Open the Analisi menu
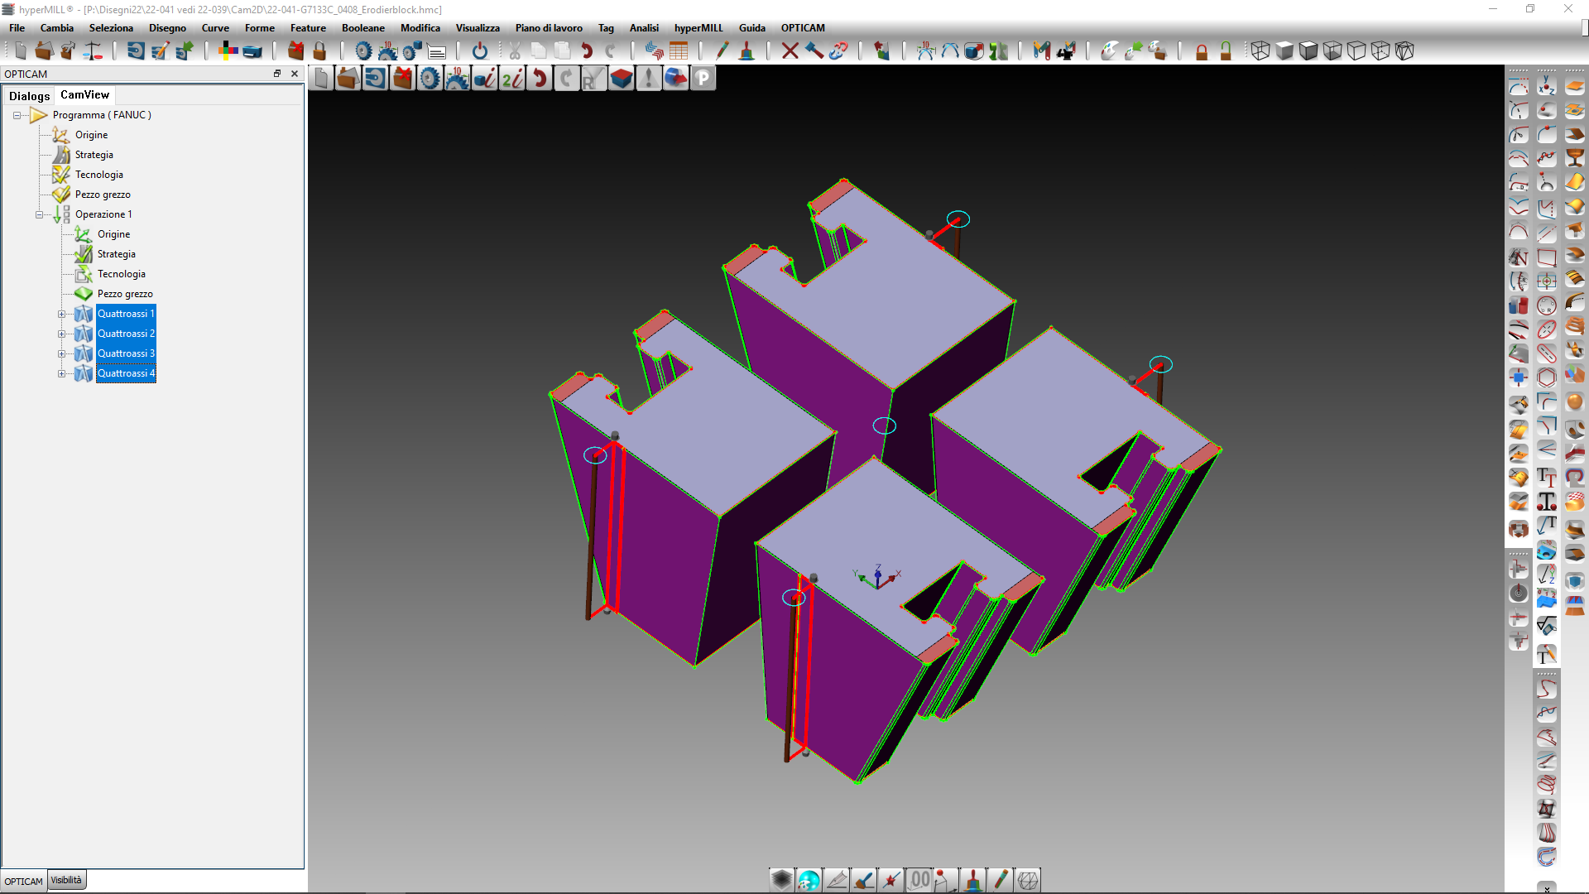This screenshot has height=894, width=1589. click(x=644, y=28)
